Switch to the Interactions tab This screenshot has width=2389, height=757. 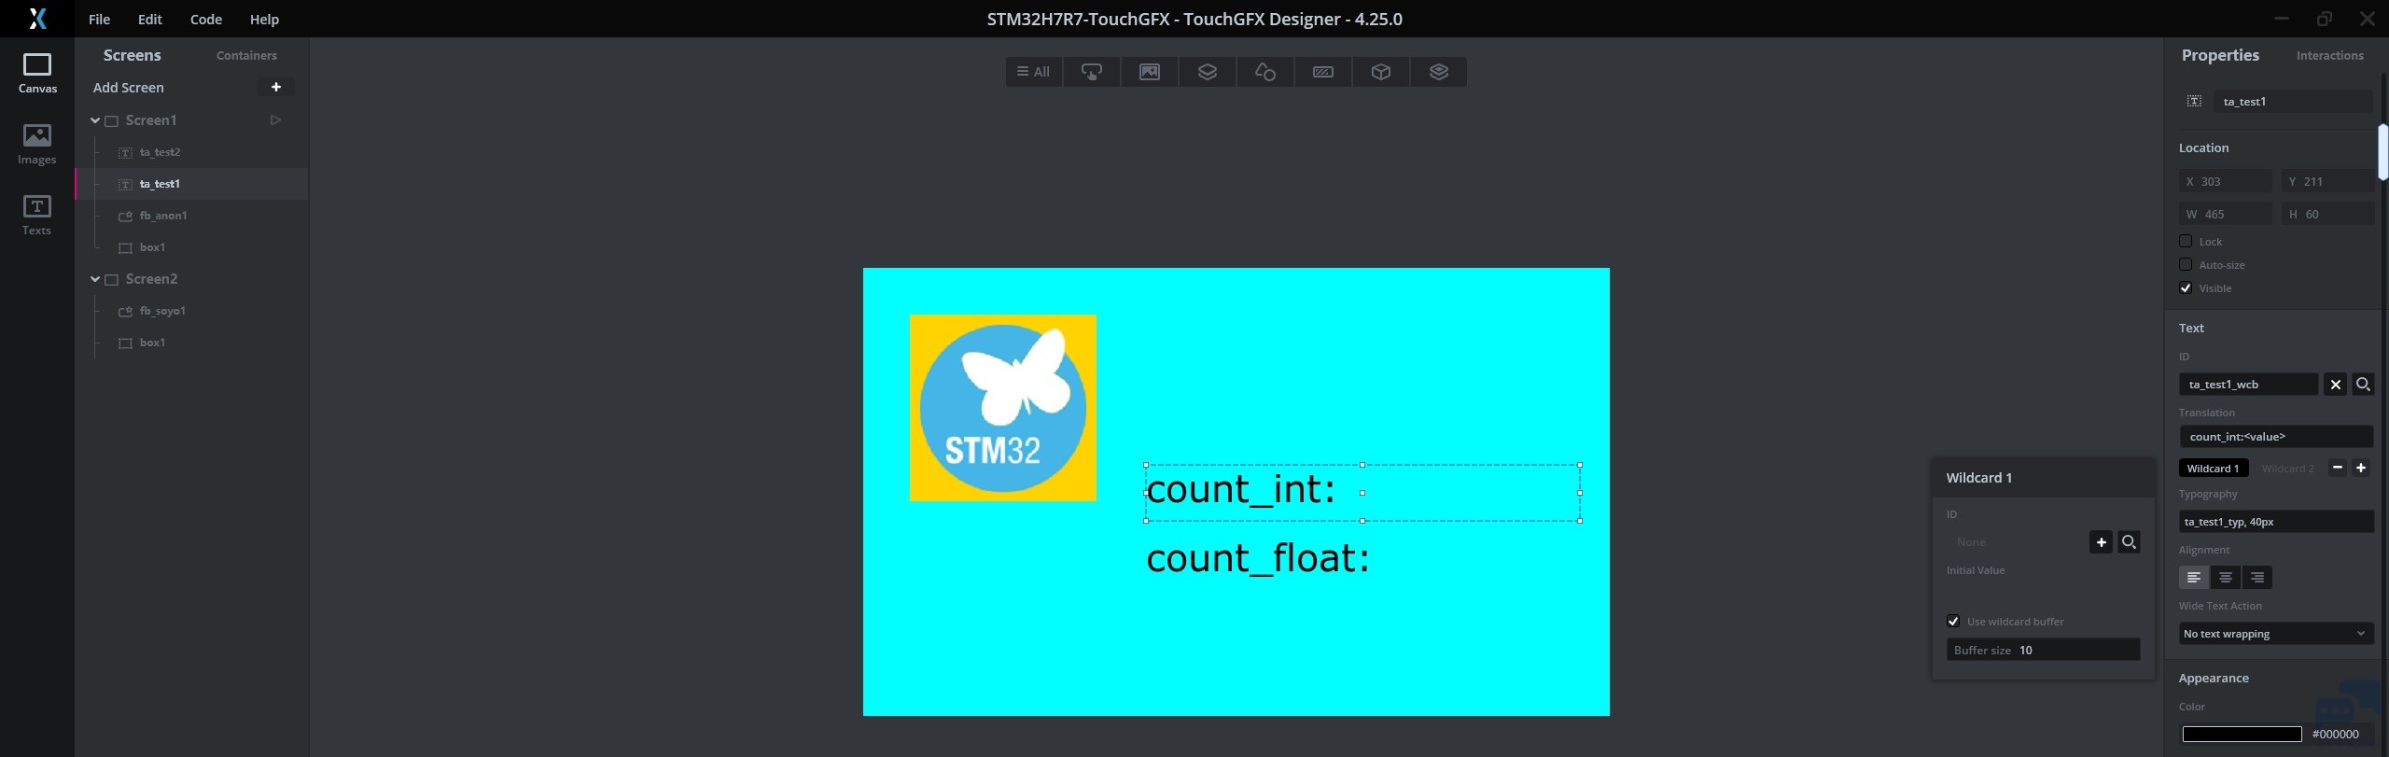click(x=2329, y=56)
